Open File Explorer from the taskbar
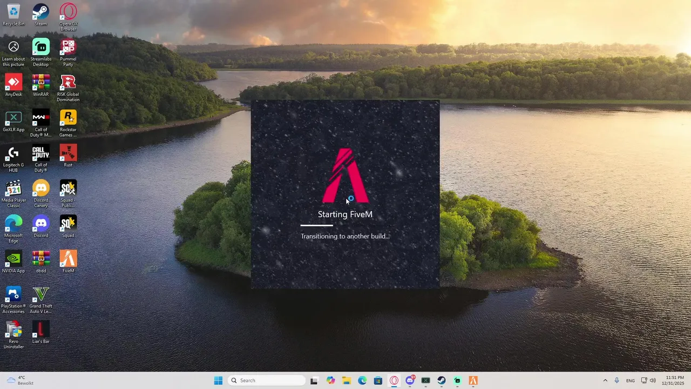This screenshot has height=389, width=691. click(x=346, y=380)
